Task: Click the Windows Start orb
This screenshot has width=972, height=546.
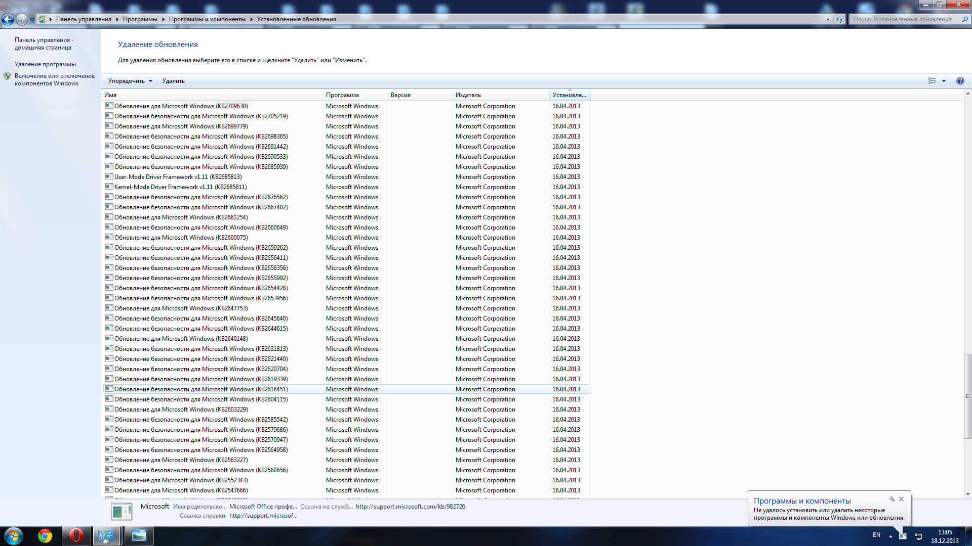Action: pos(14,536)
